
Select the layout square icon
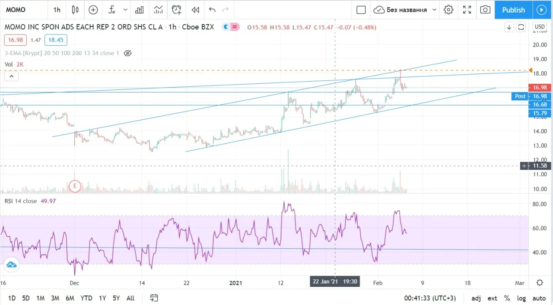click(x=361, y=10)
